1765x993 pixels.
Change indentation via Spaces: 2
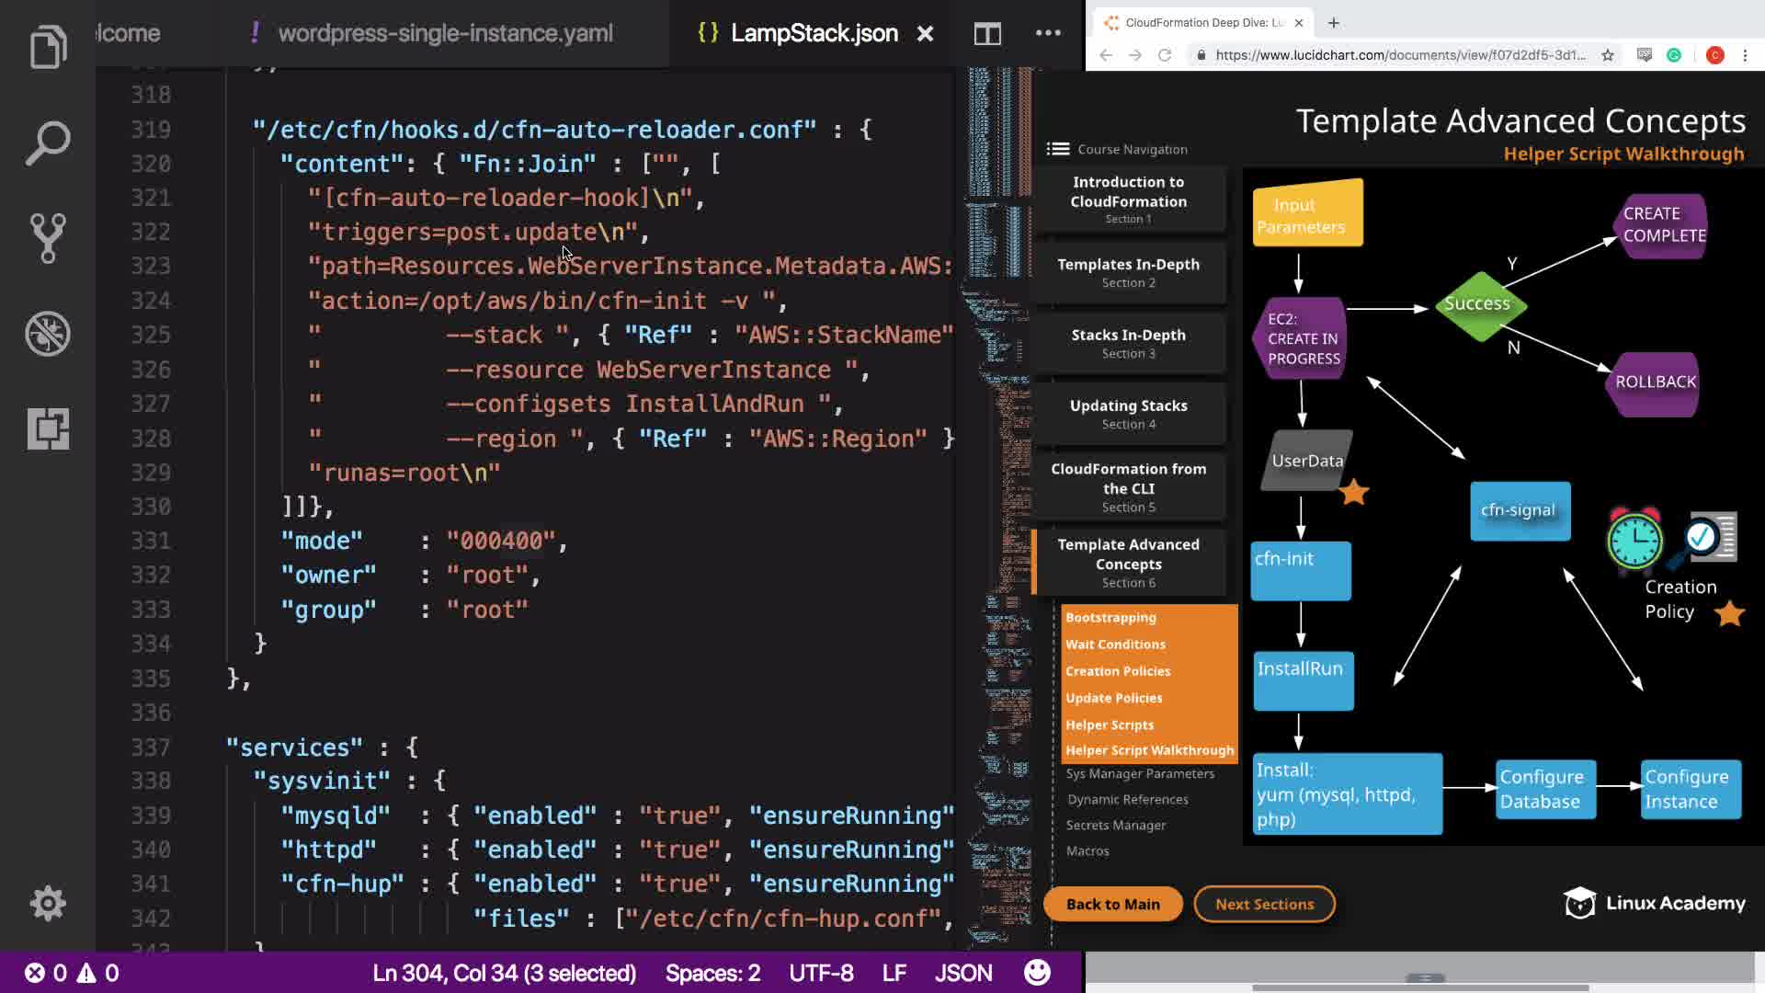(712, 973)
